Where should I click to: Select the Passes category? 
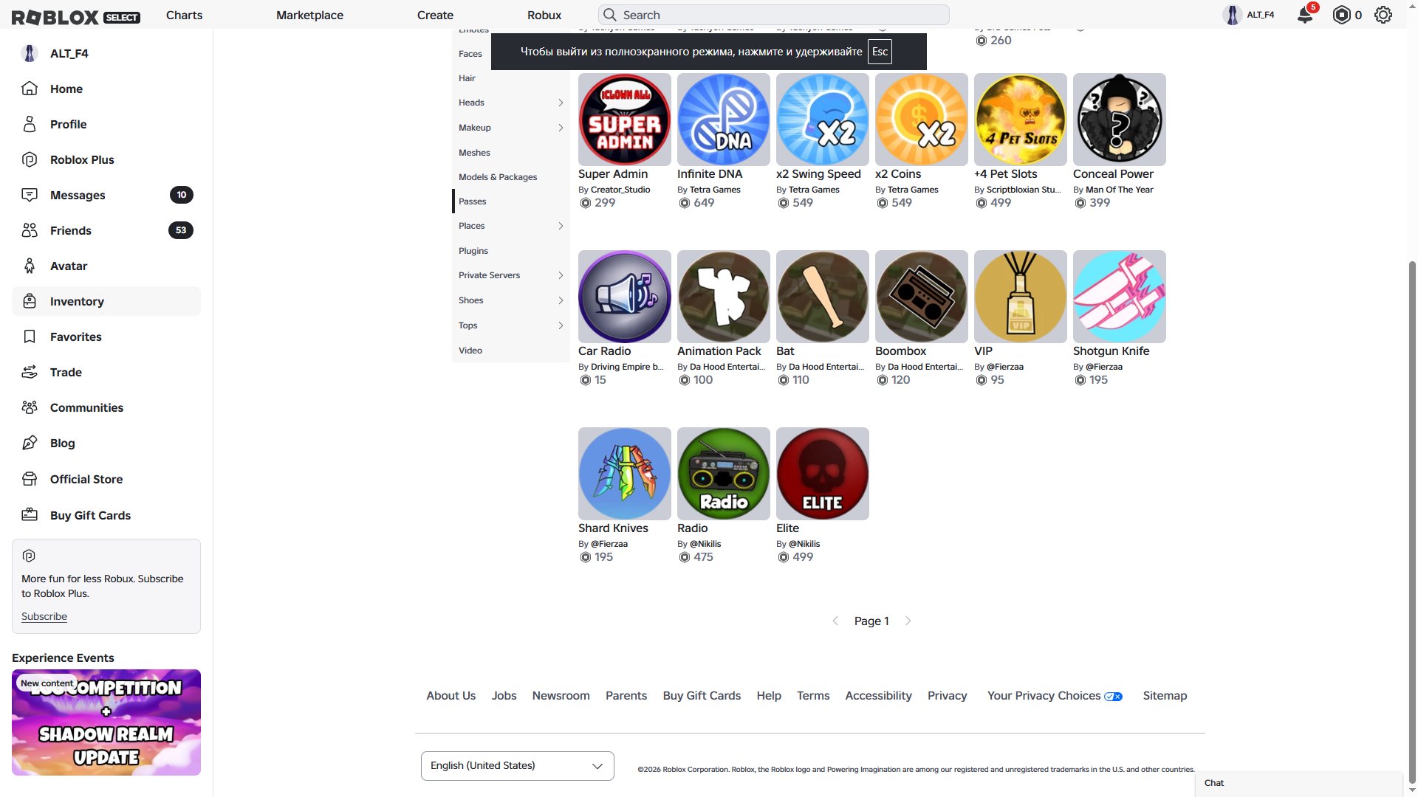tap(511, 201)
